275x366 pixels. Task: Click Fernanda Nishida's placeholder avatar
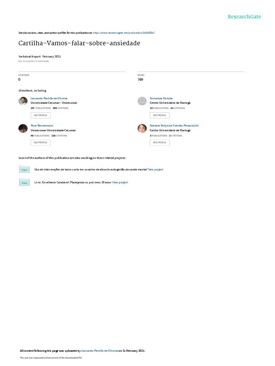point(142,101)
